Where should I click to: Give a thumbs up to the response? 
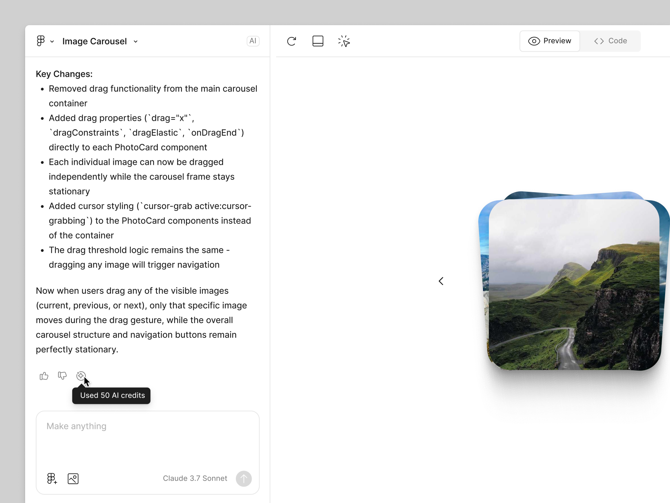pos(44,376)
